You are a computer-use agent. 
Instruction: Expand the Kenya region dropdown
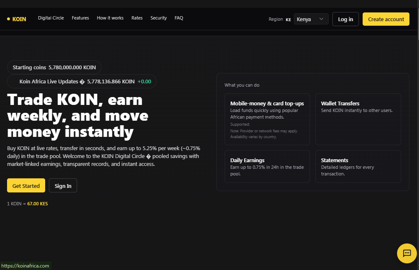click(311, 19)
